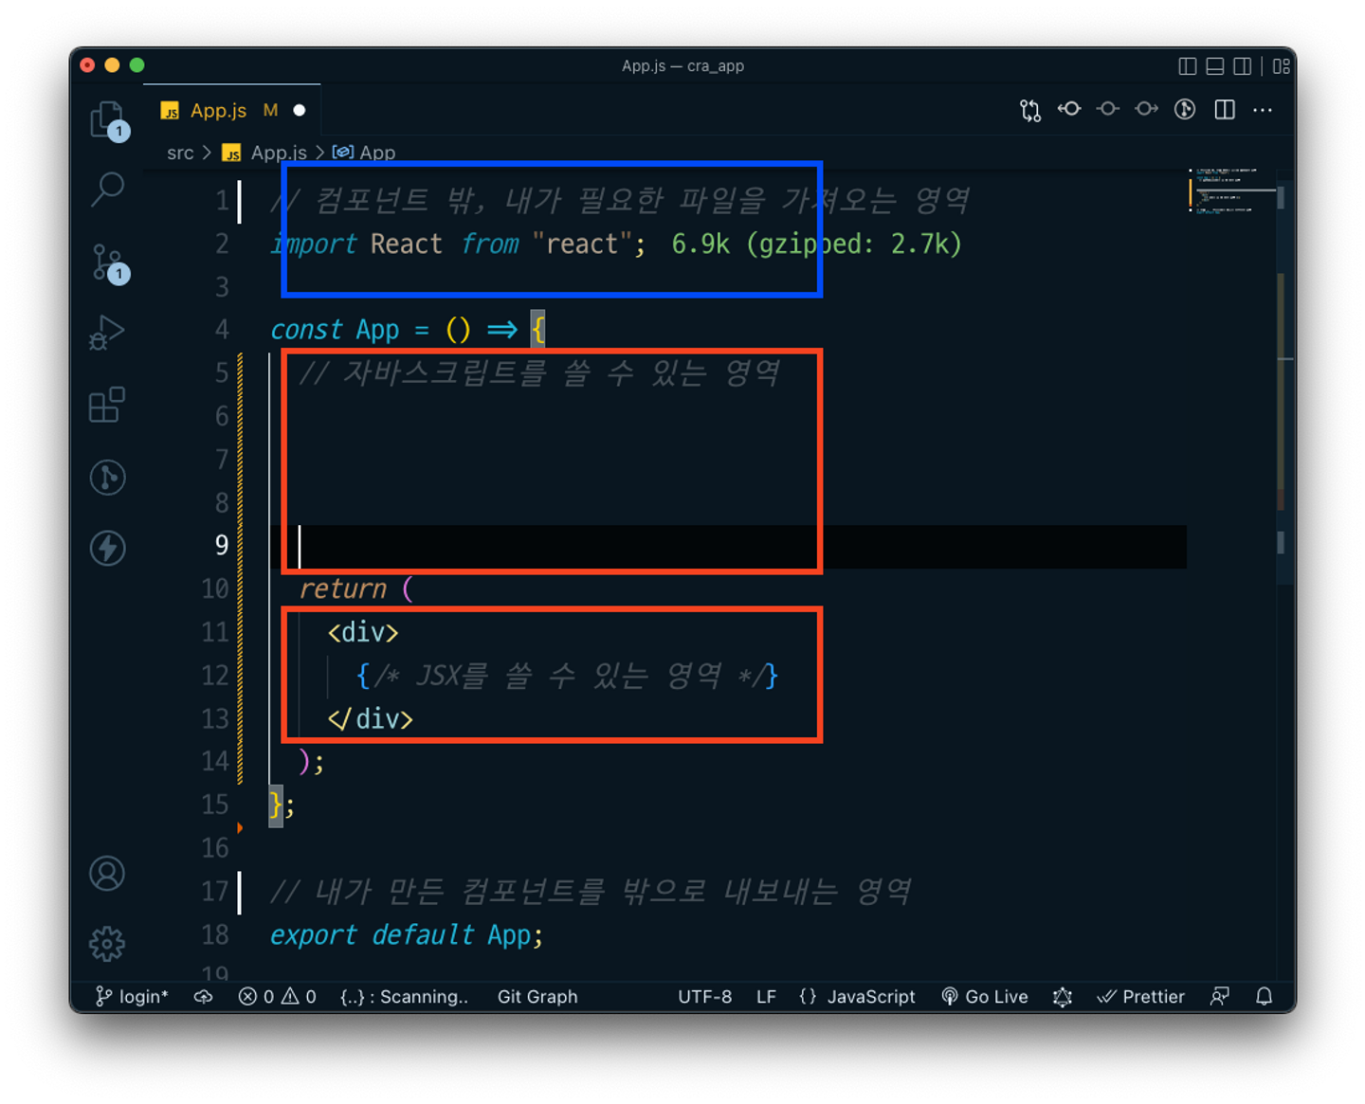Click the Thunder Client lightning icon

[x=107, y=548]
